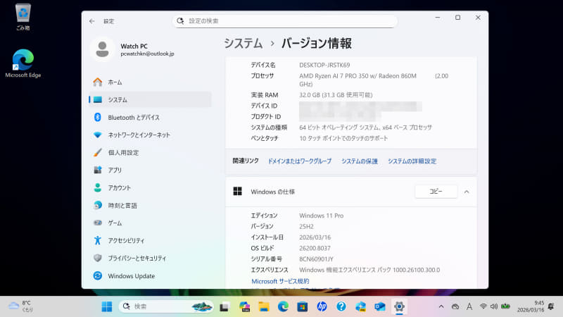Open システムの詳細設定 link

412,161
